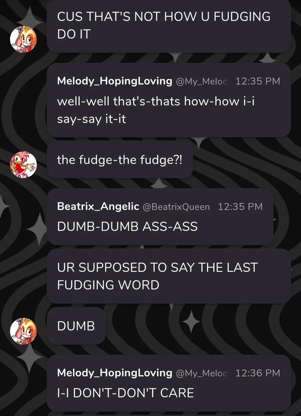
Task: Select the 'CUS THAT'S NOT HOW U FUDGING' bubble
Action: (x=169, y=26)
